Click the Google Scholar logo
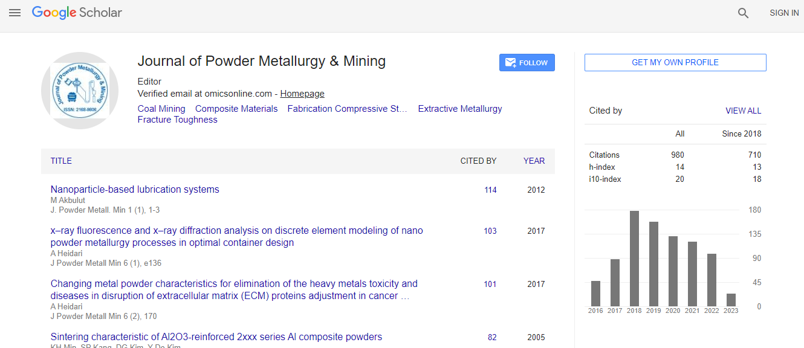Image resolution: width=804 pixels, height=348 pixels. (x=77, y=13)
